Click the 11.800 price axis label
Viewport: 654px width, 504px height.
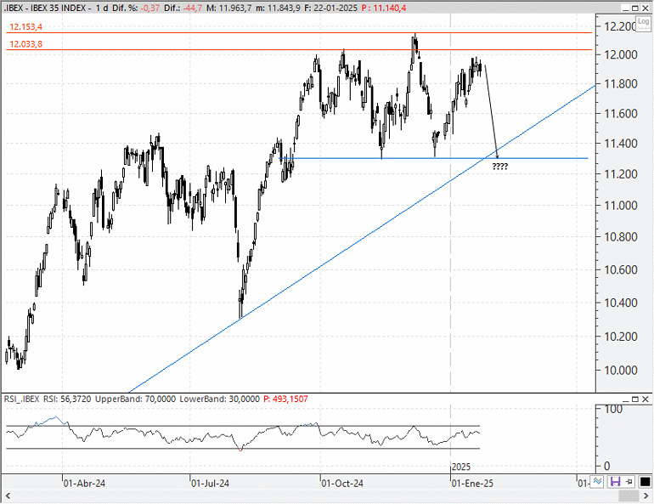[621, 84]
